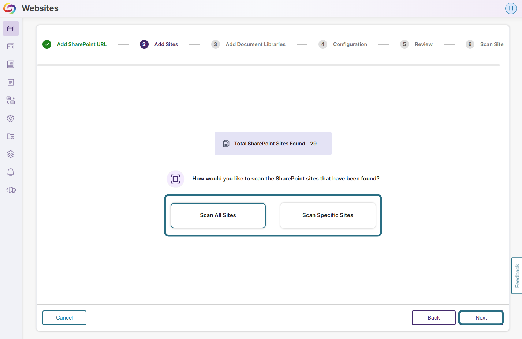Click the scan frame icon beside question
This screenshot has height=339, width=522.
point(175,179)
